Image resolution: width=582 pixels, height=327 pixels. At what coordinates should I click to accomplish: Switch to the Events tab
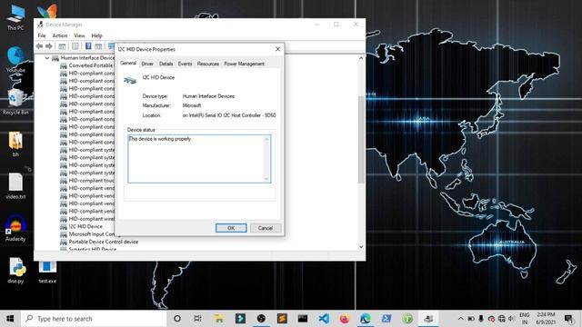(185, 64)
